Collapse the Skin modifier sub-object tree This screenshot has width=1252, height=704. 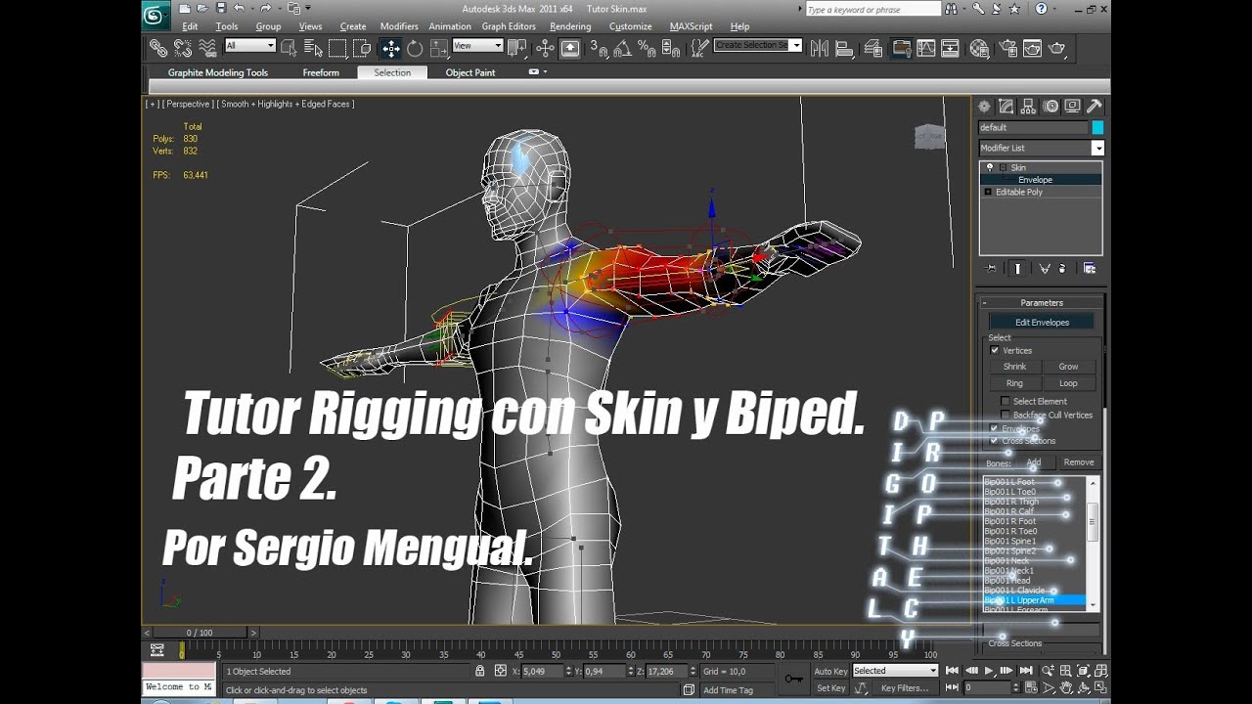click(x=1003, y=168)
